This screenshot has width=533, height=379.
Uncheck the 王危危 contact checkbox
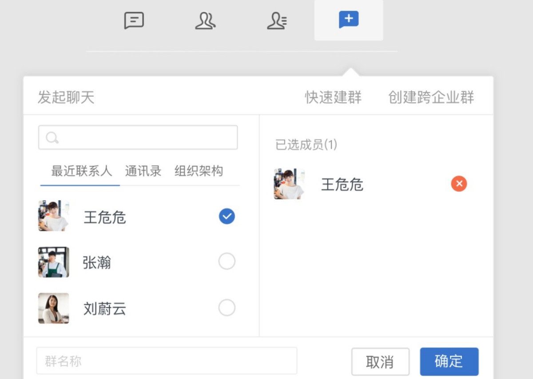point(227,216)
